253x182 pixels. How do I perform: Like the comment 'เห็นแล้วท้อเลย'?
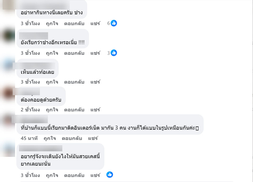52,82
